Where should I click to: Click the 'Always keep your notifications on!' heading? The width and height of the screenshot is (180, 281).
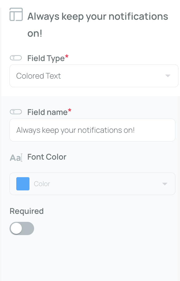(98, 25)
